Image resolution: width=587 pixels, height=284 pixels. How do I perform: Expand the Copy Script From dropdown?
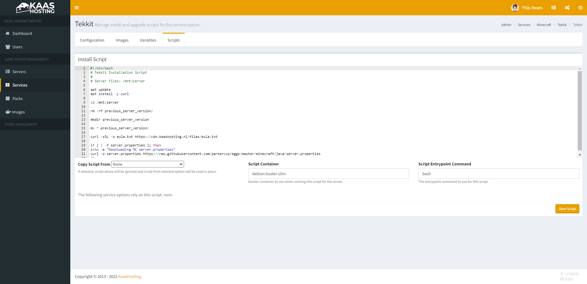pos(148,164)
